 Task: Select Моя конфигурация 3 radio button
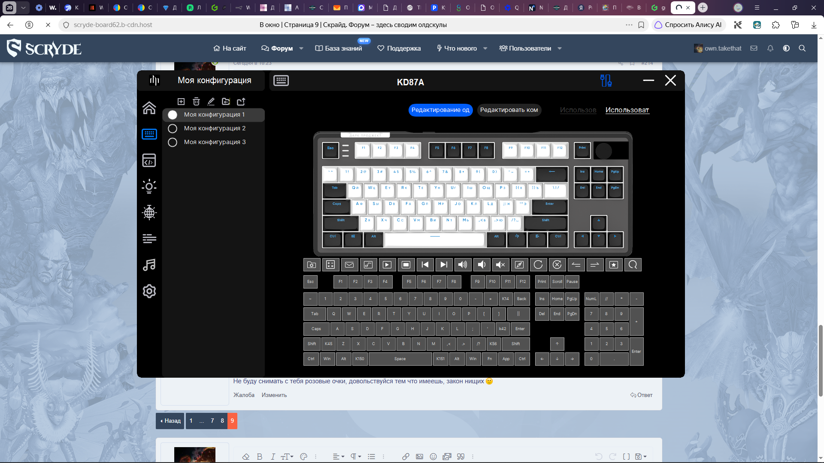tap(173, 142)
